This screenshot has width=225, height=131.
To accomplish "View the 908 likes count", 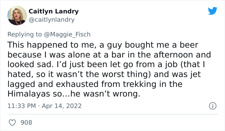I will [x=26, y=122].
